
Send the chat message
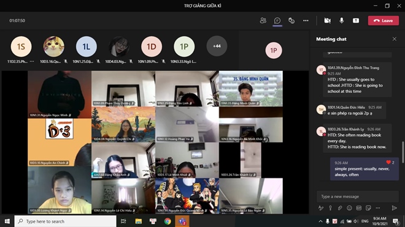pyautogui.click(x=394, y=208)
